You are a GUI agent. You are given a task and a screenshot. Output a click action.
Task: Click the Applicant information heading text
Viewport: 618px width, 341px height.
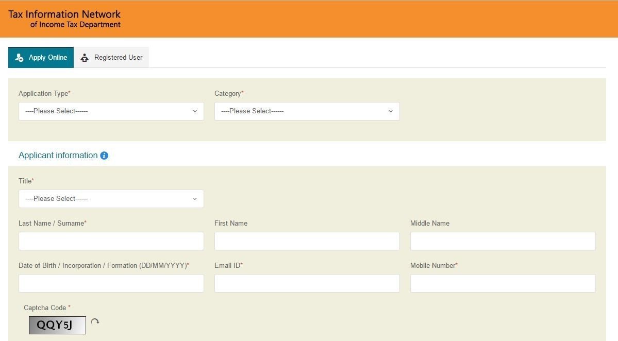(x=58, y=156)
